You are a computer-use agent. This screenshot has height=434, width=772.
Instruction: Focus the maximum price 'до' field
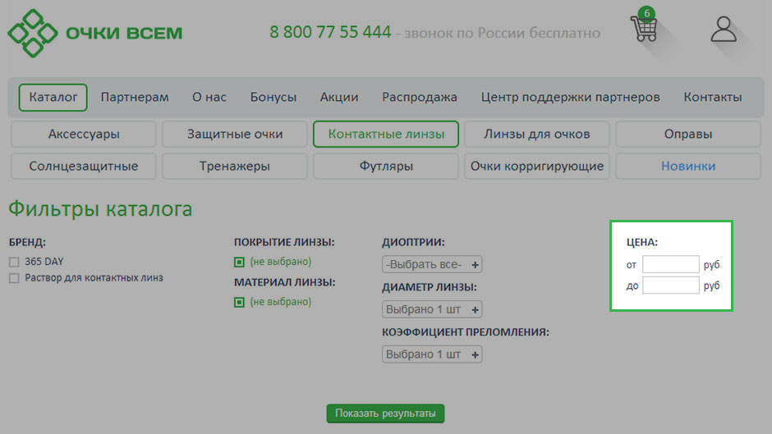[x=670, y=285]
